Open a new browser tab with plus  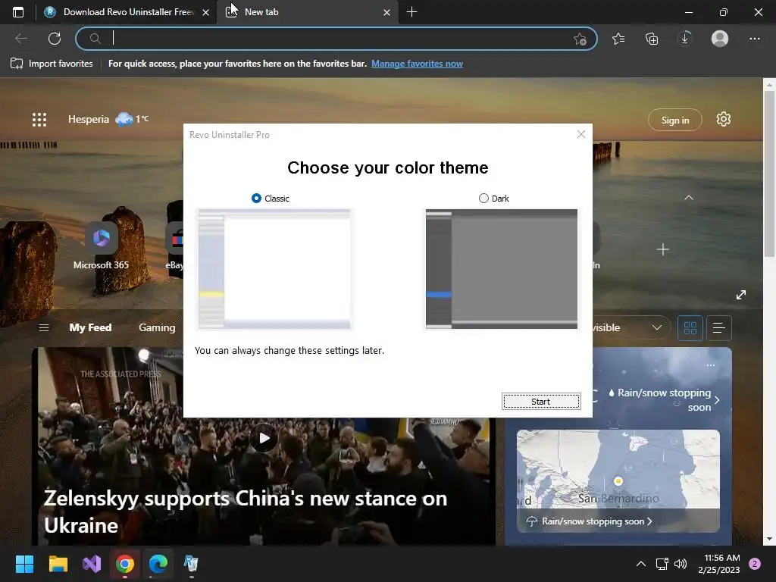(x=411, y=12)
